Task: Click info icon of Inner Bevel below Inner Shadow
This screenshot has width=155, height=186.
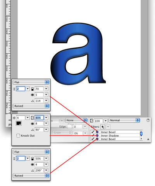Action: 97,139
